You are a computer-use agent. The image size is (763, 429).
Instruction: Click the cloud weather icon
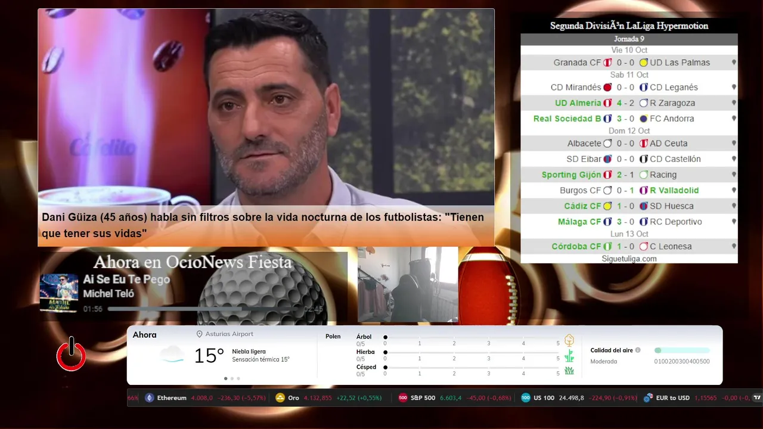(x=172, y=355)
